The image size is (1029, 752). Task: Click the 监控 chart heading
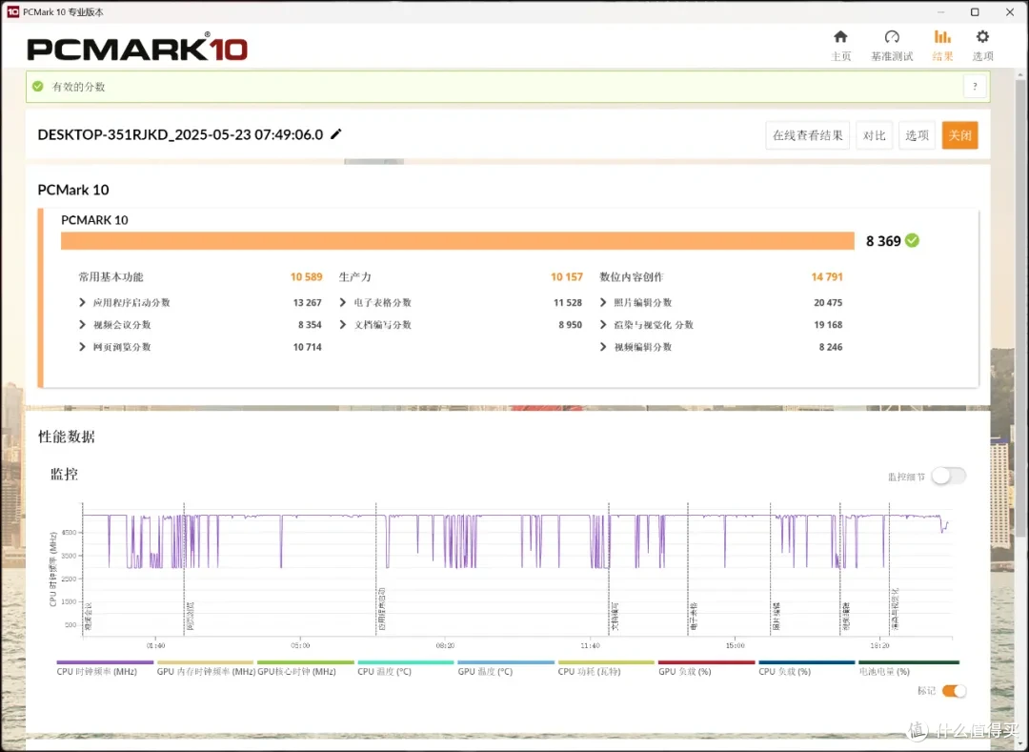(65, 475)
